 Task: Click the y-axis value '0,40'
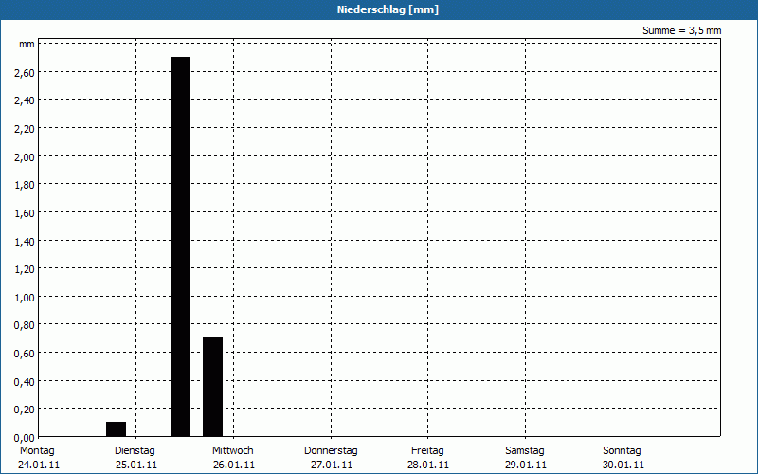[x=25, y=382]
